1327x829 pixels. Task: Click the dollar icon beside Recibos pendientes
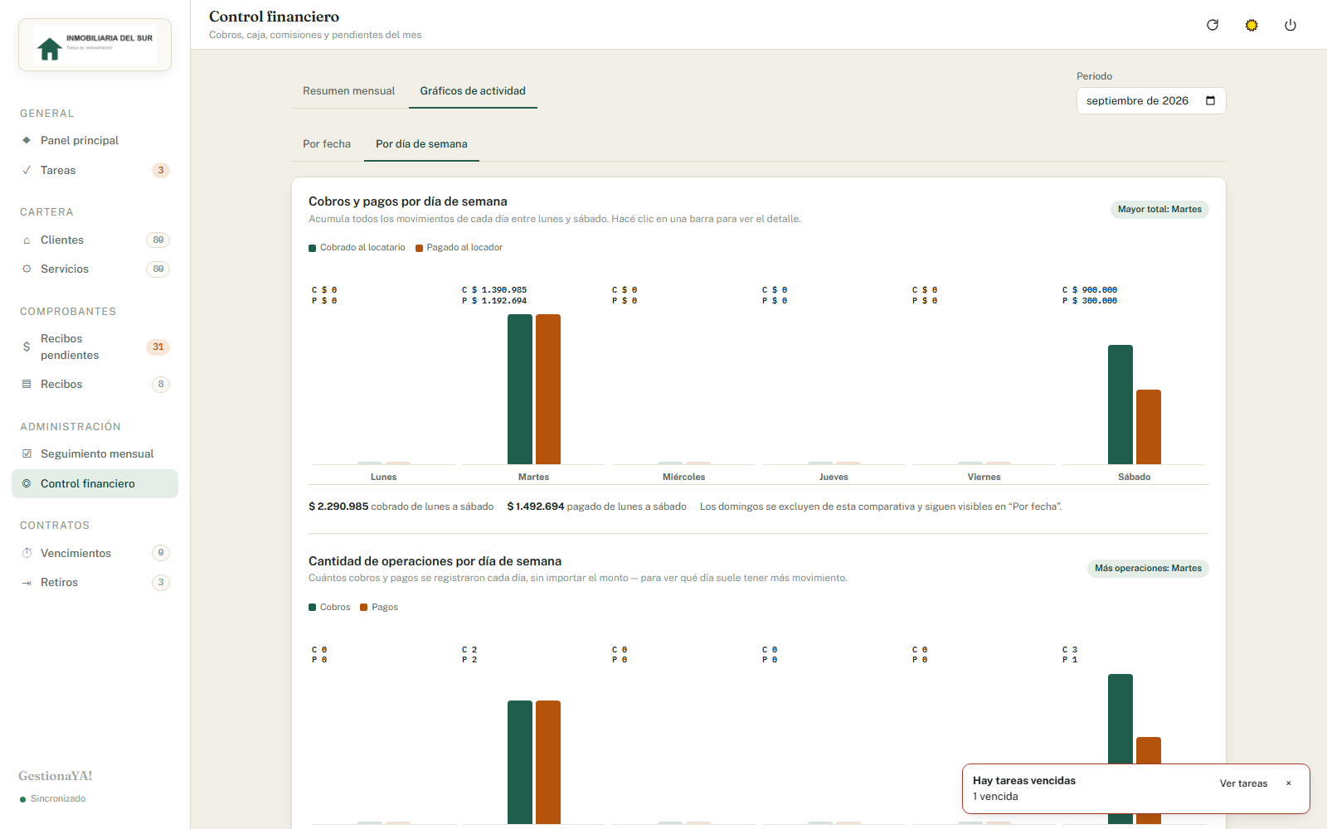click(x=27, y=347)
